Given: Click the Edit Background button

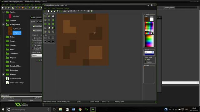Looking at the screenshot, I should click(x=37, y=30).
